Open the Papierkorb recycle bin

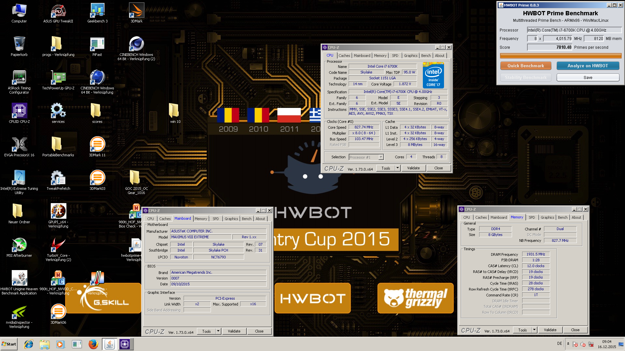(19, 46)
